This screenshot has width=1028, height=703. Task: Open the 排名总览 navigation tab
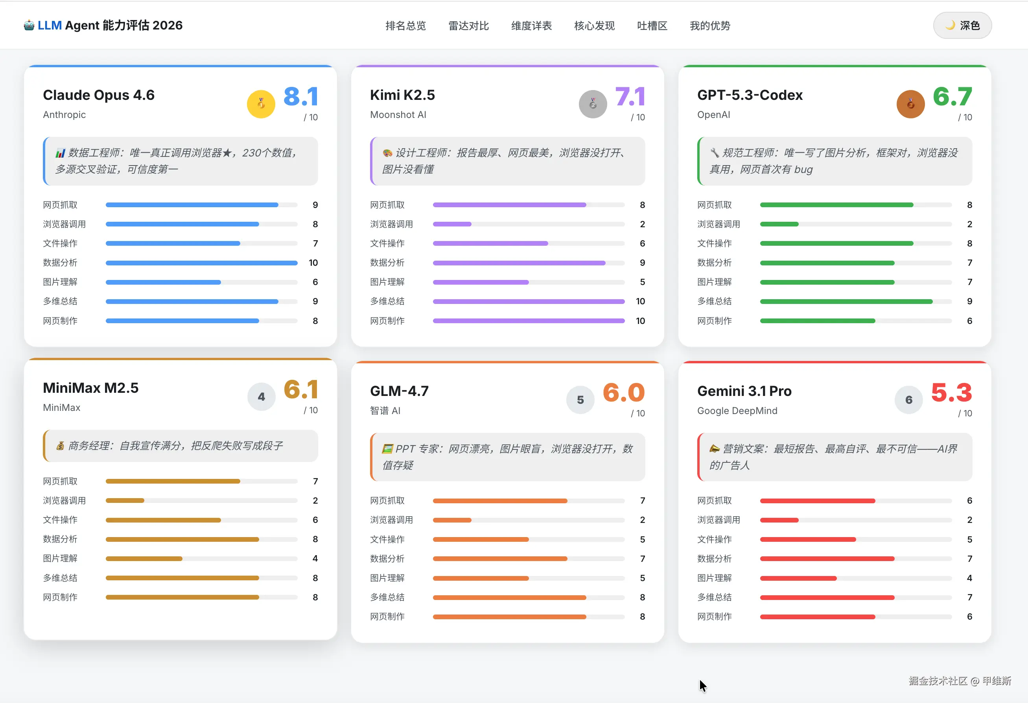pos(405,26)
